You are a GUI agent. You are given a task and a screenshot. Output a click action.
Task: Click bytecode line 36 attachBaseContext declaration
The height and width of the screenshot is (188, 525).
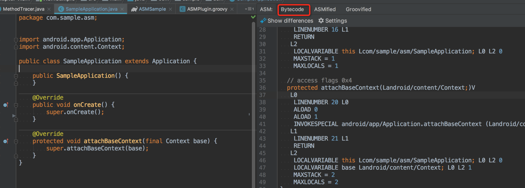tap(381, 88)
